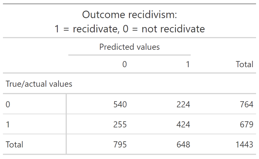This screenshot has height=159, width=259.
Task: Click the 'Total' column header
Action: pyautogui.click(x=245, y=64)
